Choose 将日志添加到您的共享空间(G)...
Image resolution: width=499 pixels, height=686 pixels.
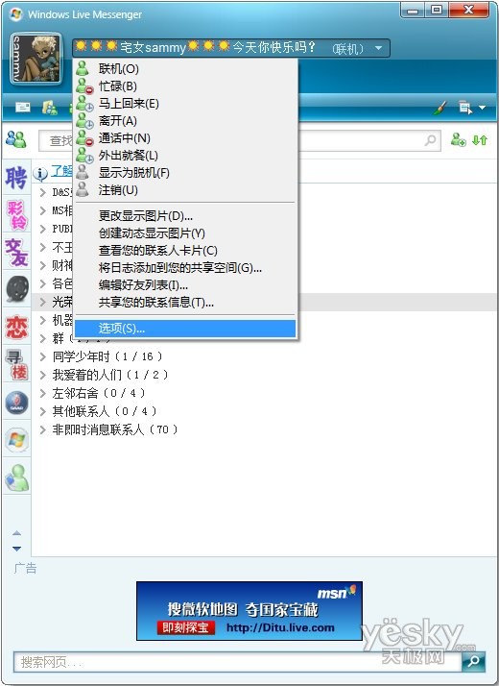(x=185, y=268)
